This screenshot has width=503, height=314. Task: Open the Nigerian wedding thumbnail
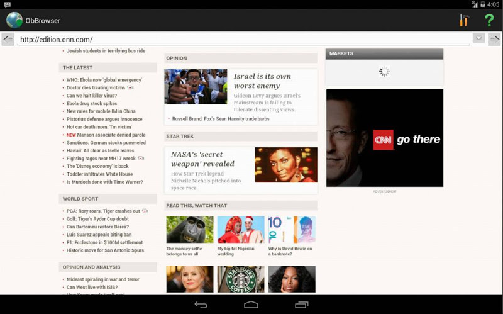pyautogui.click(x=241, y=230)
